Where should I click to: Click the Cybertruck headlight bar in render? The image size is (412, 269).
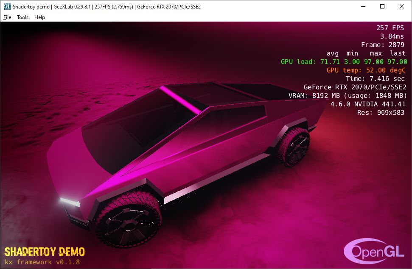70,202
